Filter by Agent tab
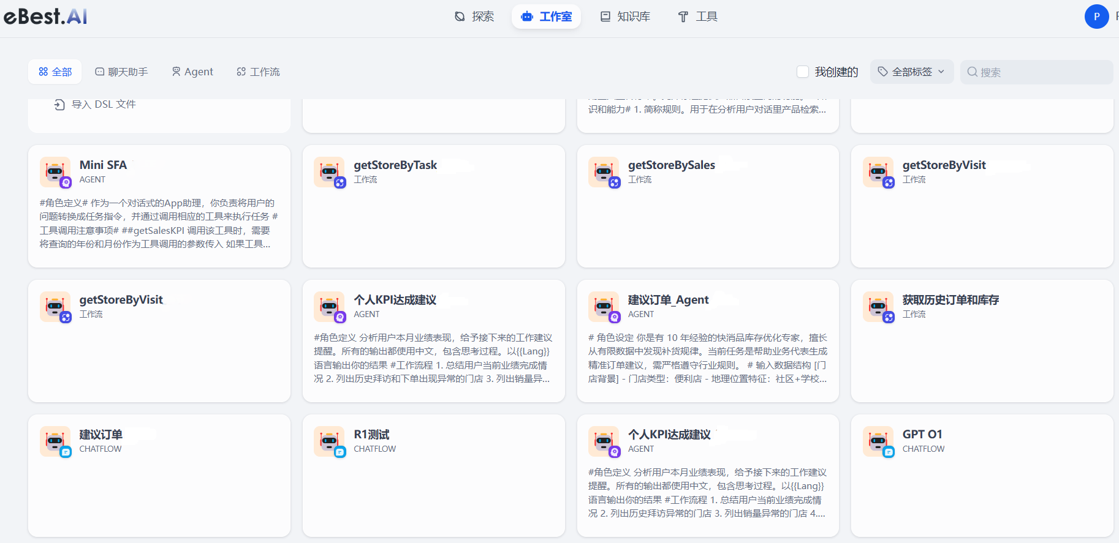Image resolution: width=1119 pixels, height=543 pixels. [192, 72]
